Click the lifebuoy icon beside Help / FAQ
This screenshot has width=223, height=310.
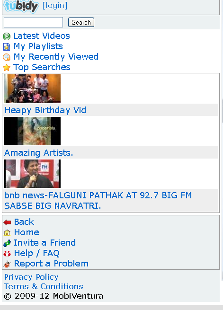click(7, 254)
